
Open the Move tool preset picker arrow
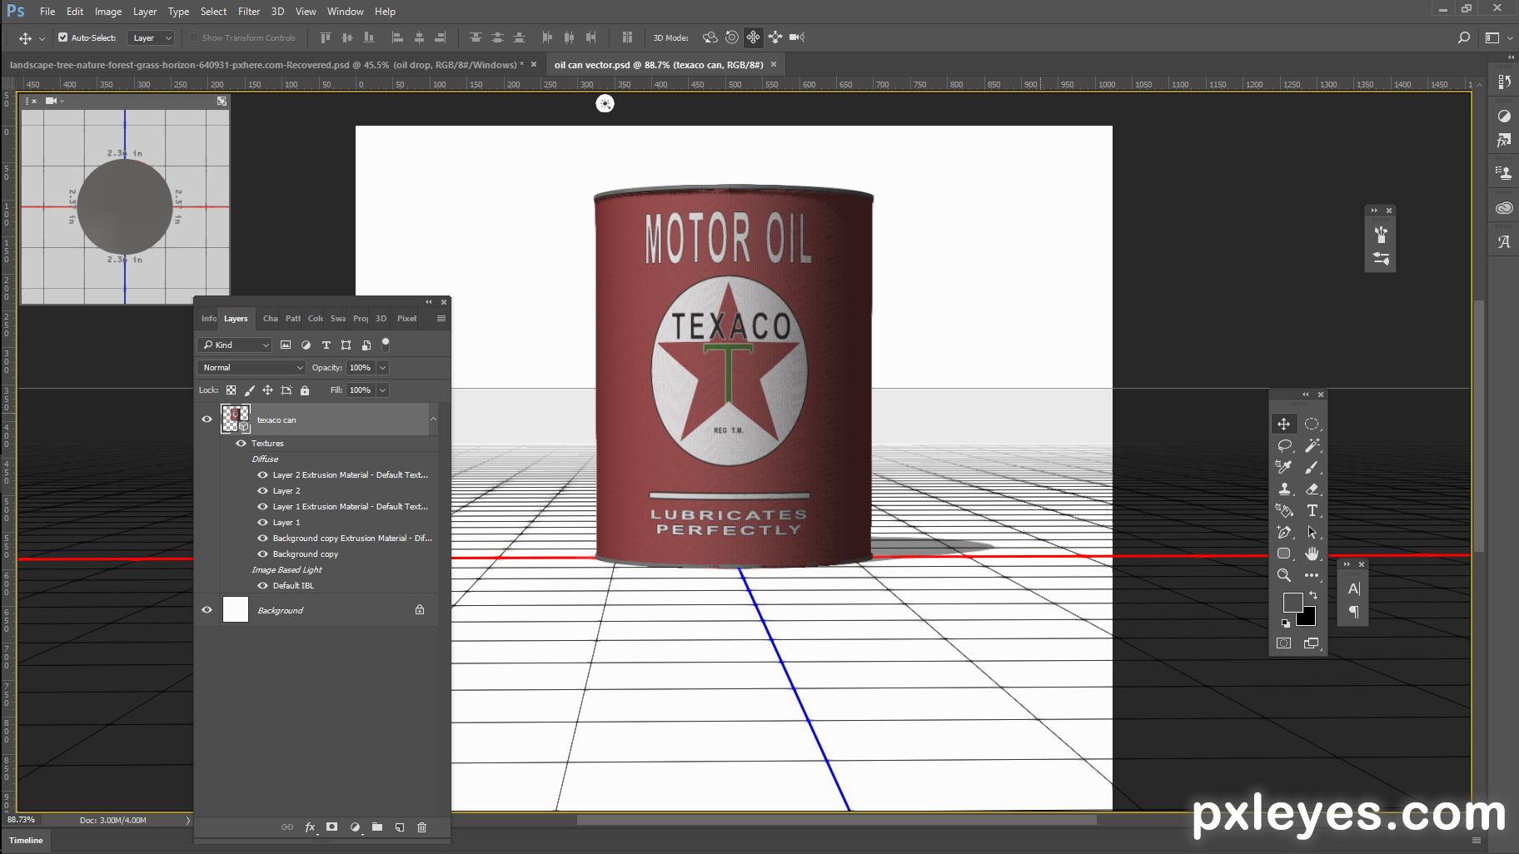click(42, 38)
